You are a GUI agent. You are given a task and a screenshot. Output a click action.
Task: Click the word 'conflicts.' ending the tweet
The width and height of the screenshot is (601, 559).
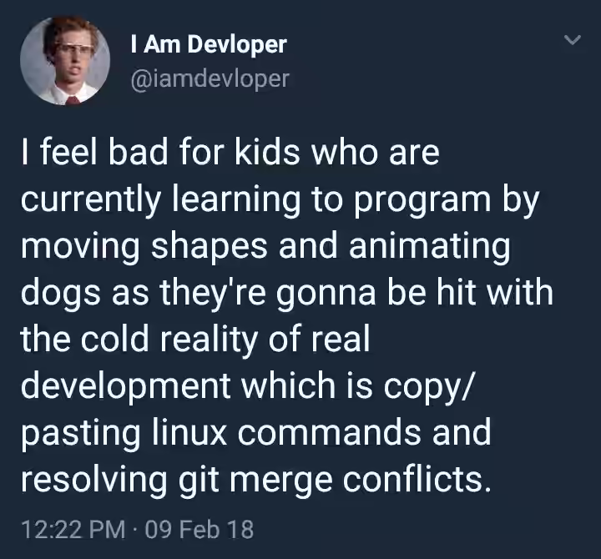(417, 479)
